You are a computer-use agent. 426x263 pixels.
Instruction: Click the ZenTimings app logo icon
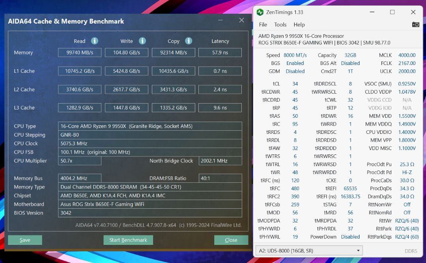260,12
